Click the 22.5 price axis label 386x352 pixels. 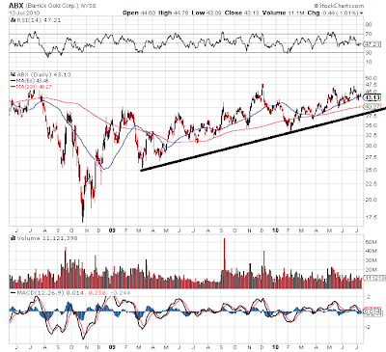coord(372,184)
